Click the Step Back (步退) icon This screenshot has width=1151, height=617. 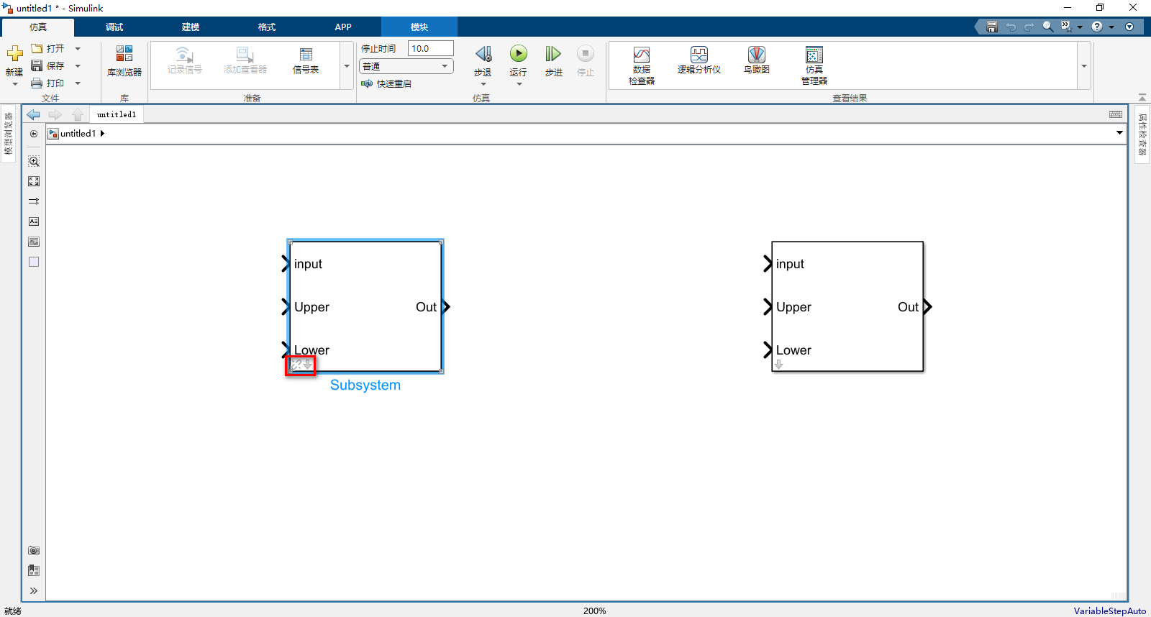click(483, 54)
